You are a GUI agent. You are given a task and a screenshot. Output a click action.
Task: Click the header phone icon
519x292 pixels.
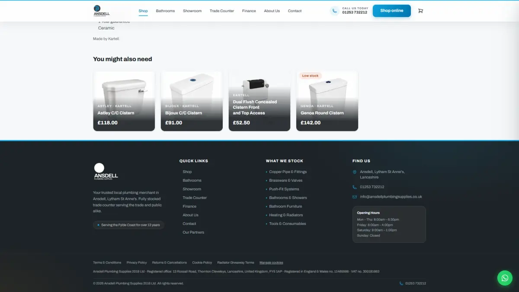pyautogui.click(x=334, y=11)
